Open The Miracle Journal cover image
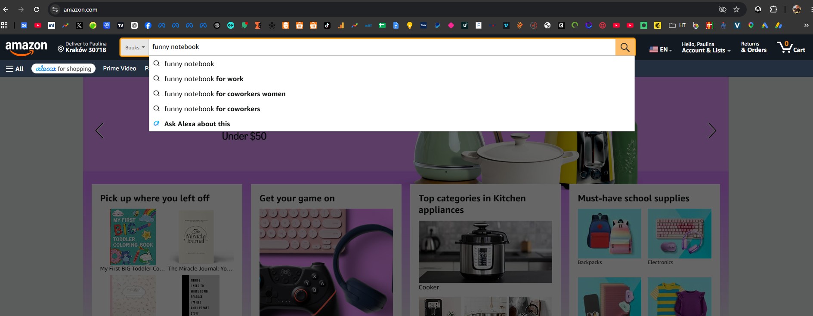Image resolution: width=813 pixels, height=316 pixels. coord(196,237)
